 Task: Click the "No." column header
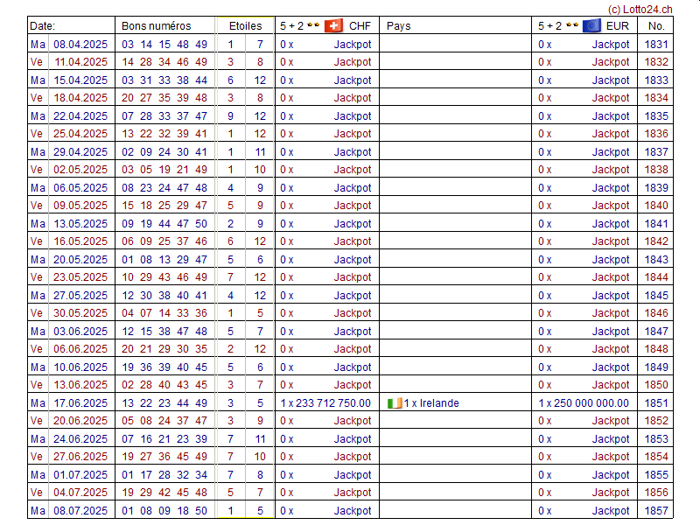[656, 25]
